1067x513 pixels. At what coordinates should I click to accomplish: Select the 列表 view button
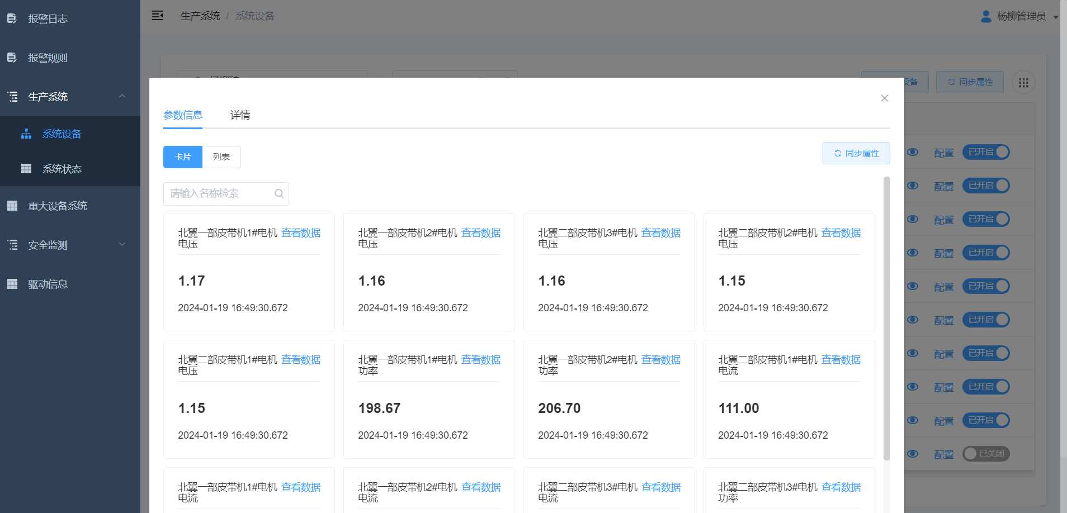tap(221, 157)
